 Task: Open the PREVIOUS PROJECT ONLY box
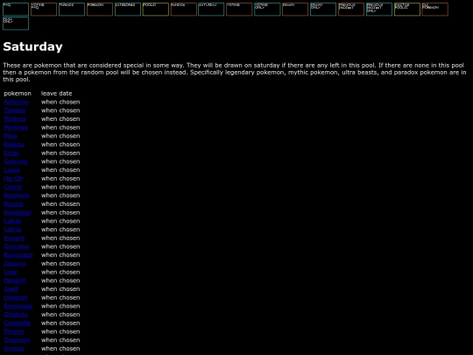379,10
